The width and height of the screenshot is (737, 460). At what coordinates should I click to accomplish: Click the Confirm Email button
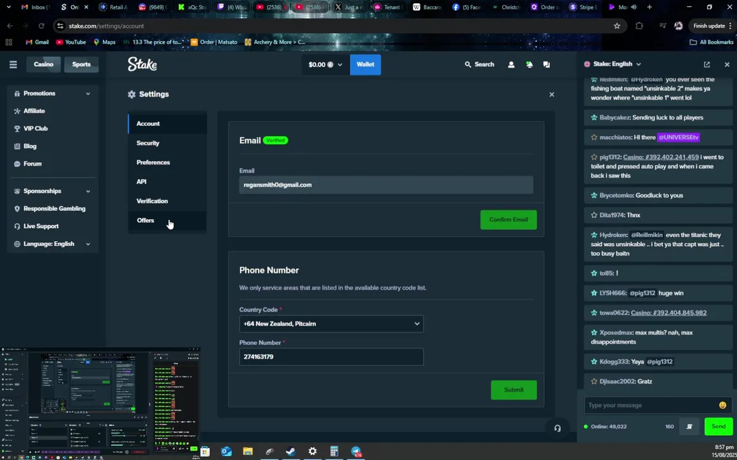(508, 220)
